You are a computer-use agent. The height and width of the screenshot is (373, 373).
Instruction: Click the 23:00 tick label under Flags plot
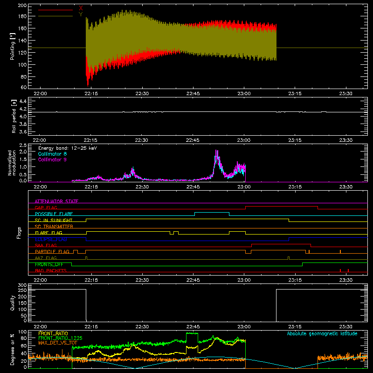244,280
